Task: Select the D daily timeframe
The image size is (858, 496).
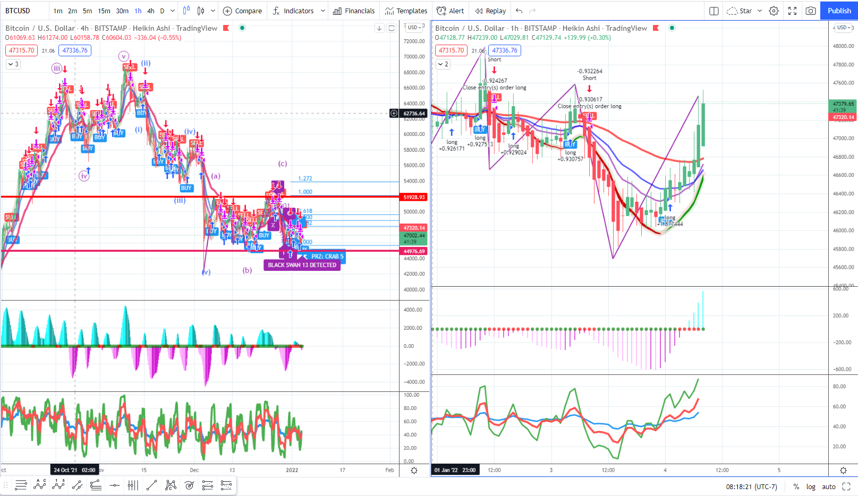Action: point(162,11)
